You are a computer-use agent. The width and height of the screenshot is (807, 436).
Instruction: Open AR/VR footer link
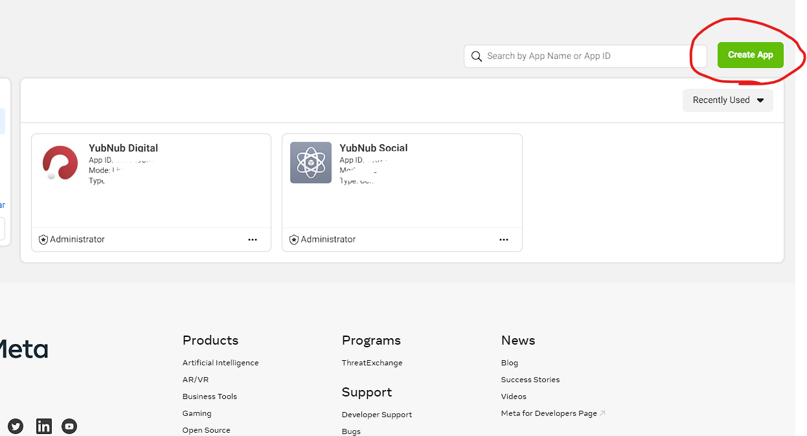[x=196, y=380]
